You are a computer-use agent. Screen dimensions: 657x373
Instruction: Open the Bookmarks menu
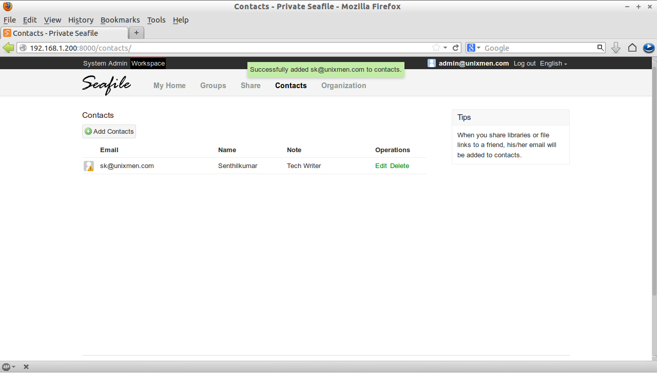(x=120, y=20)
